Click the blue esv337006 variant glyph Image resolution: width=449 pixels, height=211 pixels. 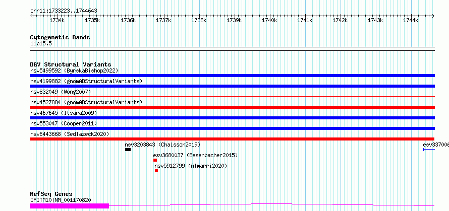tap(429, 150)
